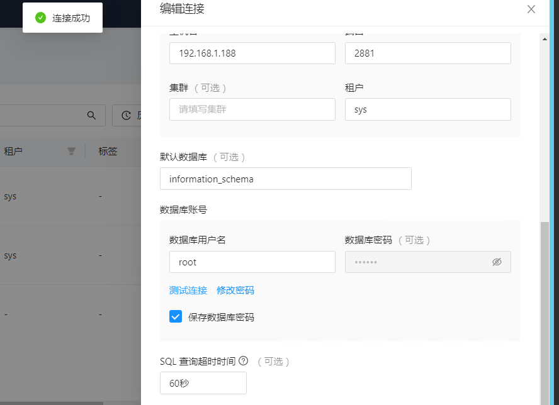This screenshot has height=405, width=559.
Task: Click the SQL 查询超时时间 help icon
Action: (x=243, y=361)
